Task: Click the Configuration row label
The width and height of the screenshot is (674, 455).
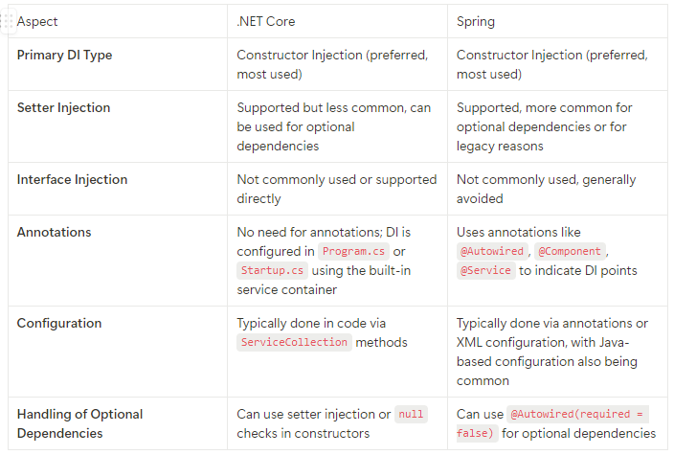Action: point(59,323)
